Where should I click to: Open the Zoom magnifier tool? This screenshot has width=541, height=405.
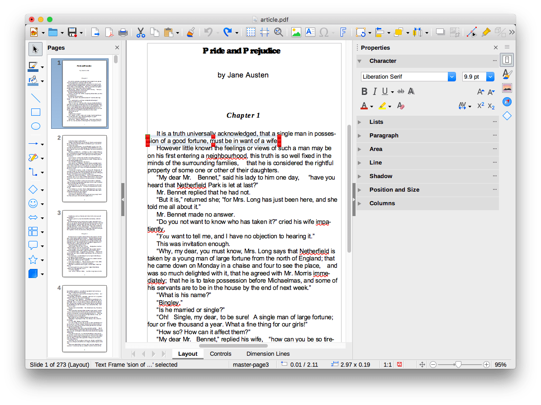click(279, 32)
